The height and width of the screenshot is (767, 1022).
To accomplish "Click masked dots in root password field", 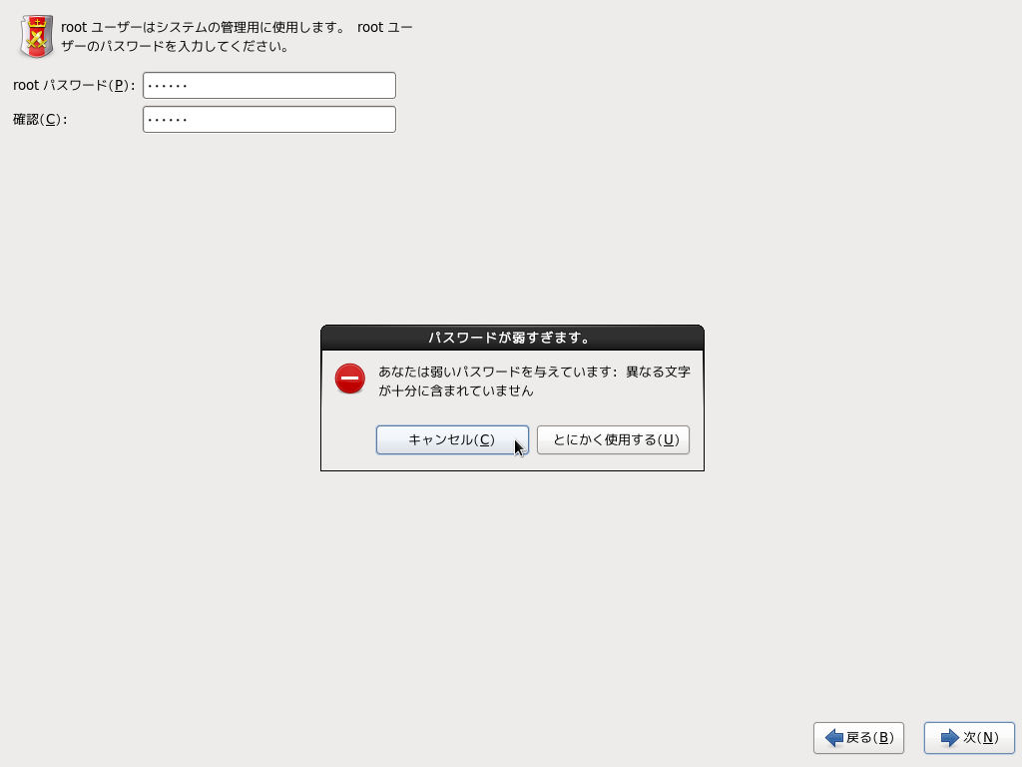I will pos(167,86).
